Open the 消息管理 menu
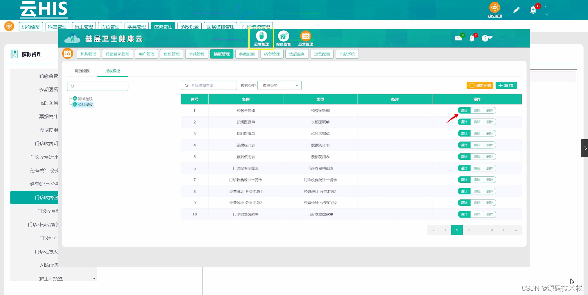This screenshot has height=295, width=588. [x=272, y=54]
